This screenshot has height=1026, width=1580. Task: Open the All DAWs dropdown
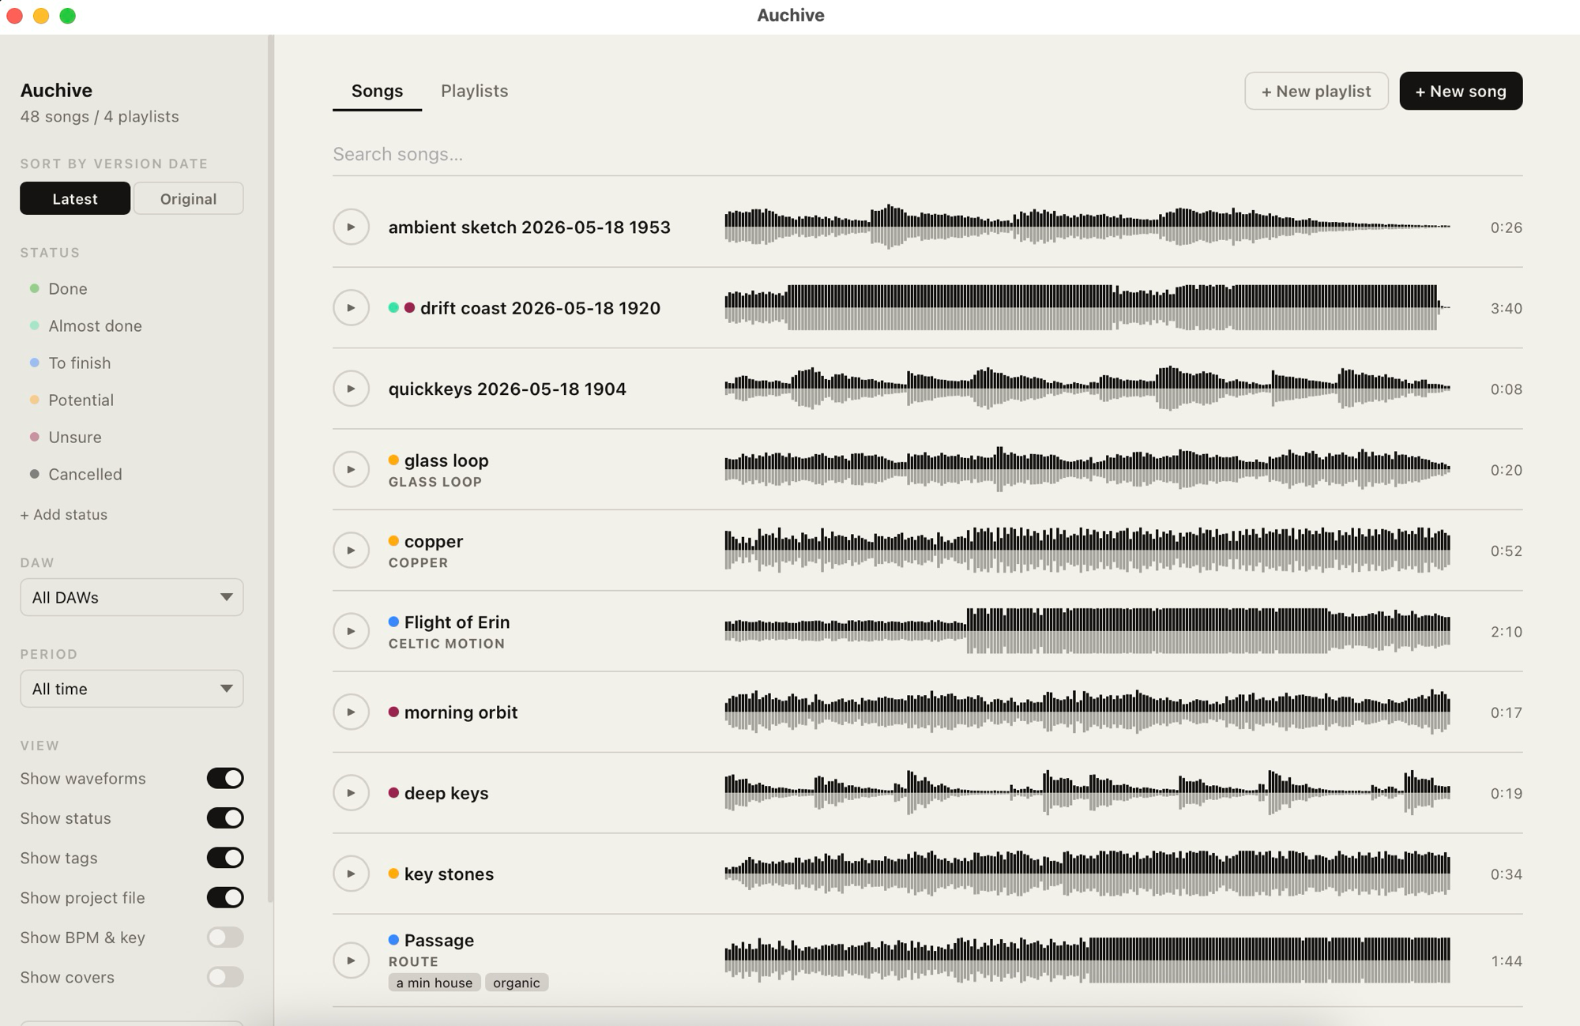click(132, 597)
